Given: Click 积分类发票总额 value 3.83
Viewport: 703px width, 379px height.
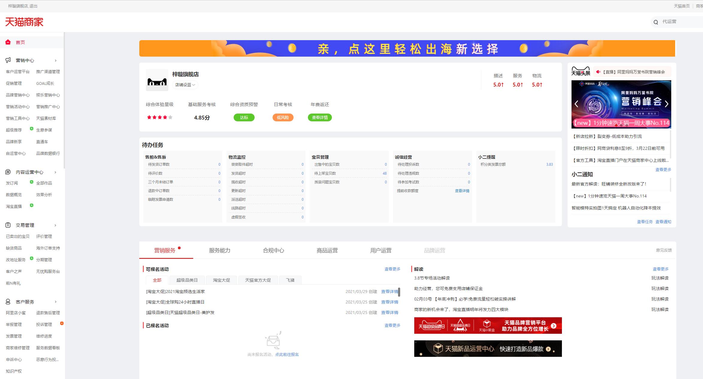Looking at the screenshot, I should click(549, 164).
